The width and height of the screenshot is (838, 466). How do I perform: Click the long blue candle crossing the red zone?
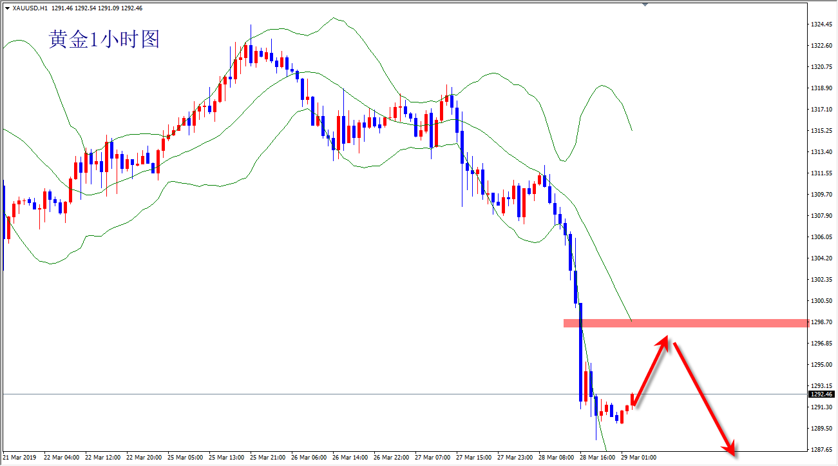[581, 348]
